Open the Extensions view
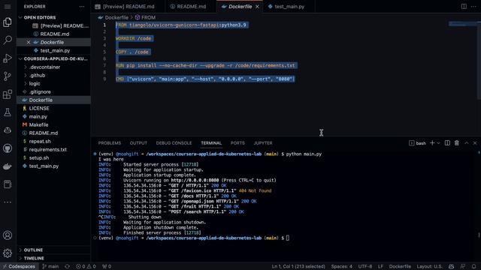Viewport: 481px width, 270px height. click(x=8, y=94)
